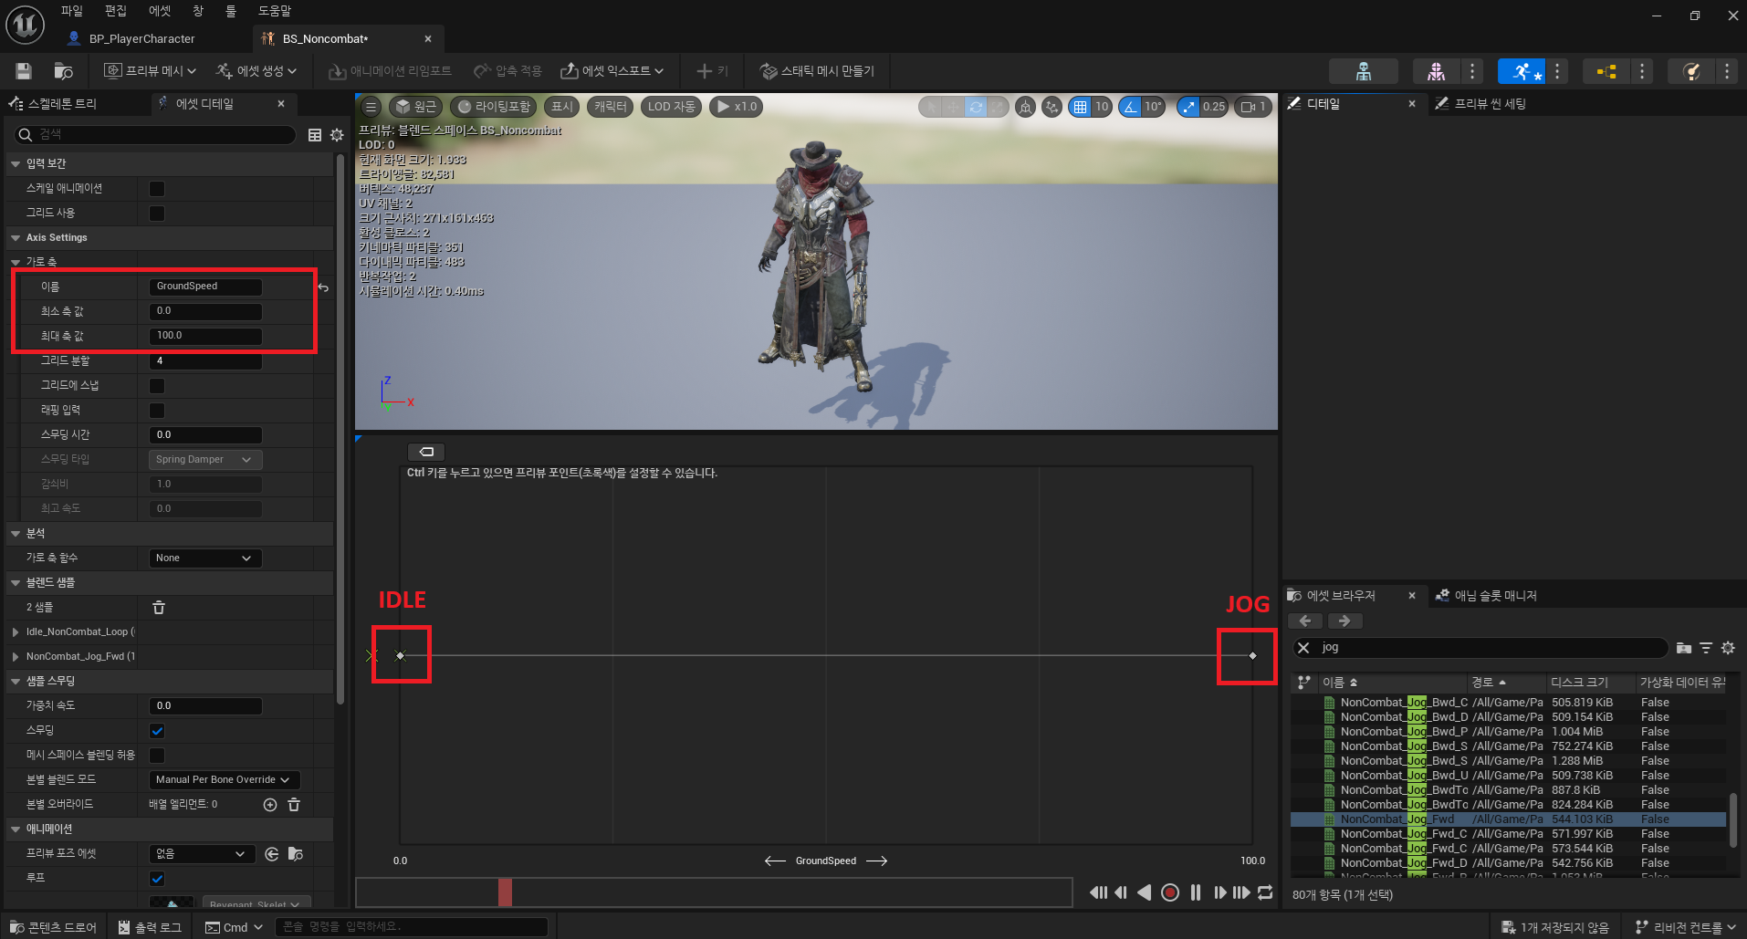Select the highlighted NonCombat_Jog_Fwd asset row

tap(1508, 819)
